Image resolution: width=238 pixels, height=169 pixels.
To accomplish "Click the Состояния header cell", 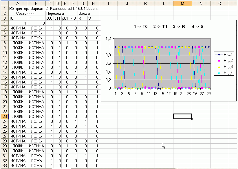I will point(27,13).
